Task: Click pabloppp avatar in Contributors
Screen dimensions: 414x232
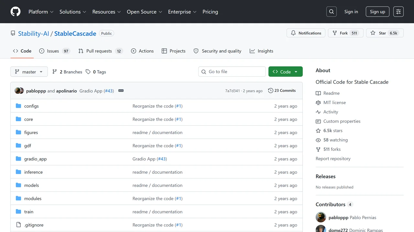Action: [321, 217]
